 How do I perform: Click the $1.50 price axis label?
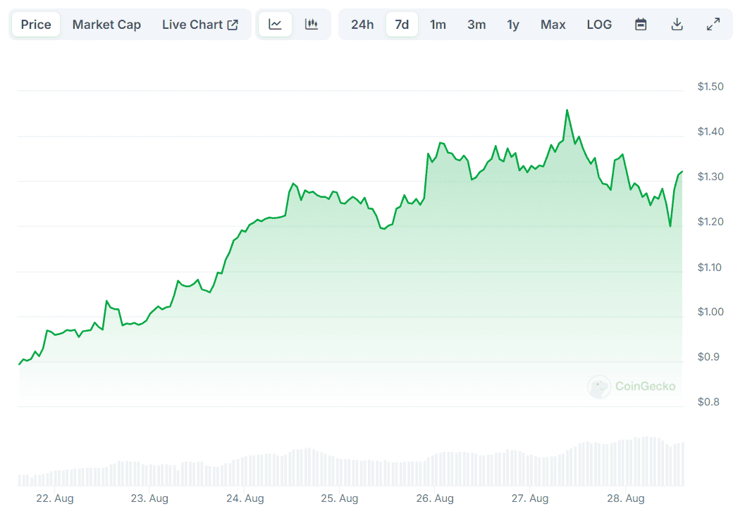[x=710, y=87]
